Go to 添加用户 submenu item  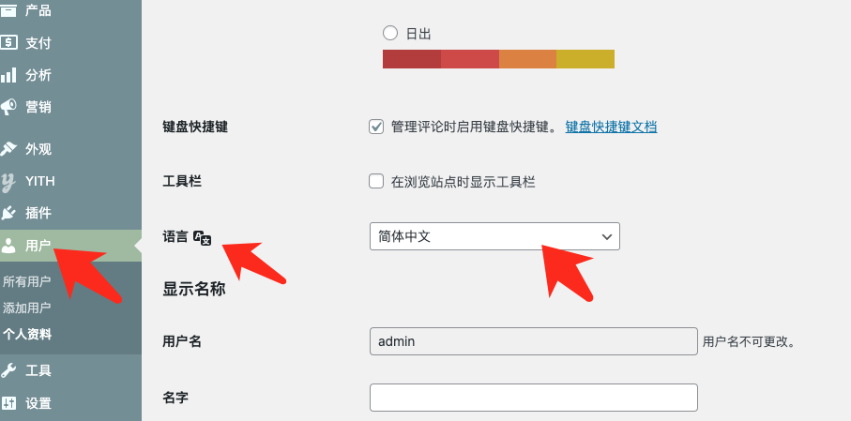click(26, 308)
